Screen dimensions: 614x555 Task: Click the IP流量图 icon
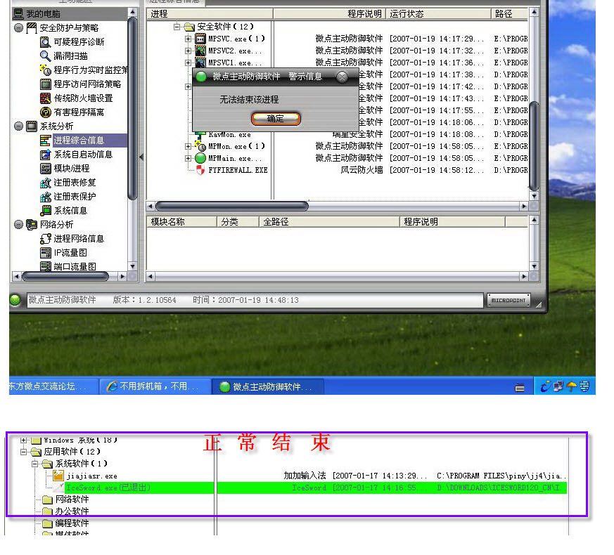[x=46, y=253]
